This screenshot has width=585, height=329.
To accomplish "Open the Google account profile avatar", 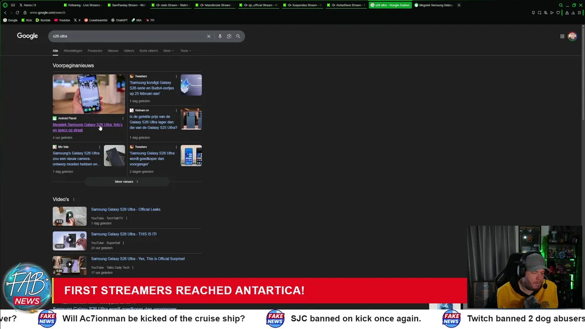I will pos(572,37).
